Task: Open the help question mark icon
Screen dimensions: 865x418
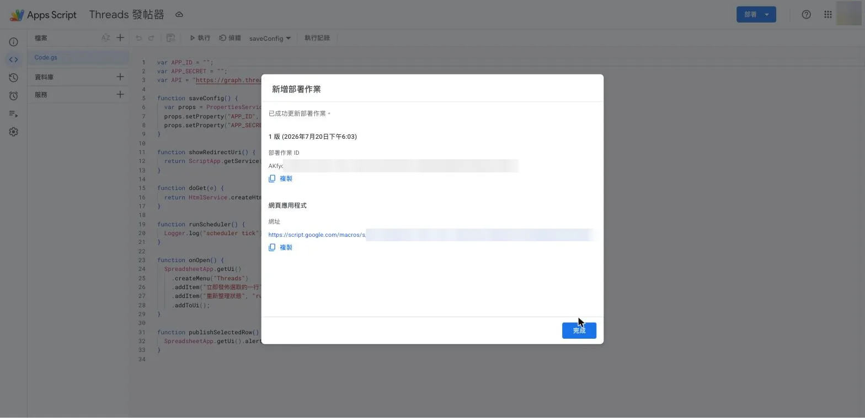Action: pyautogui.click(x=806, y=14)
